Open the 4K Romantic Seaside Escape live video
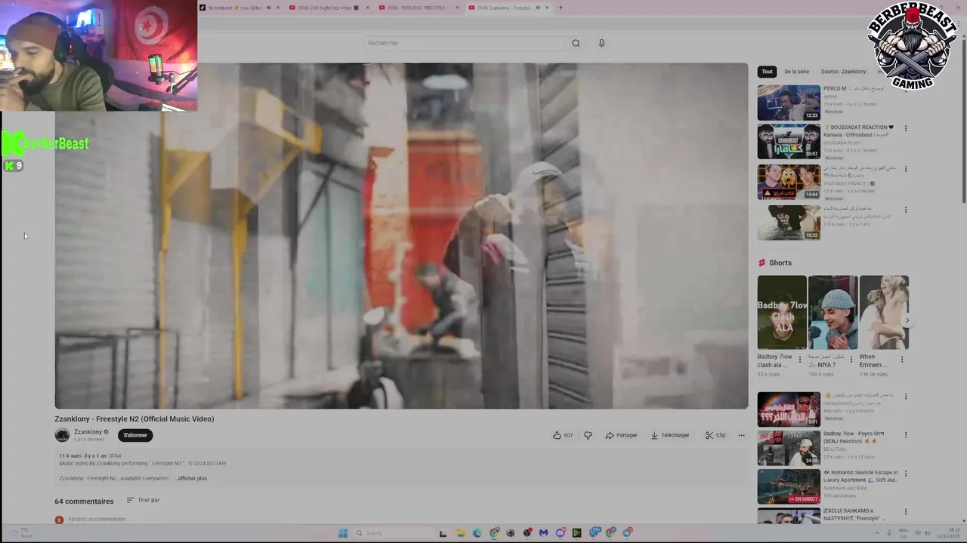This screenshot has height=543, width=967. click(789, 486)
